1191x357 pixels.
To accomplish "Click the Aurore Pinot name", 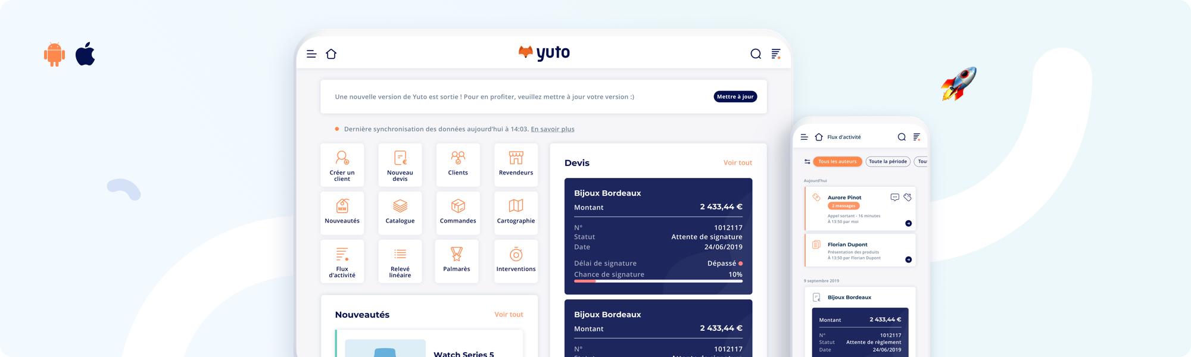I will point(844,198).
